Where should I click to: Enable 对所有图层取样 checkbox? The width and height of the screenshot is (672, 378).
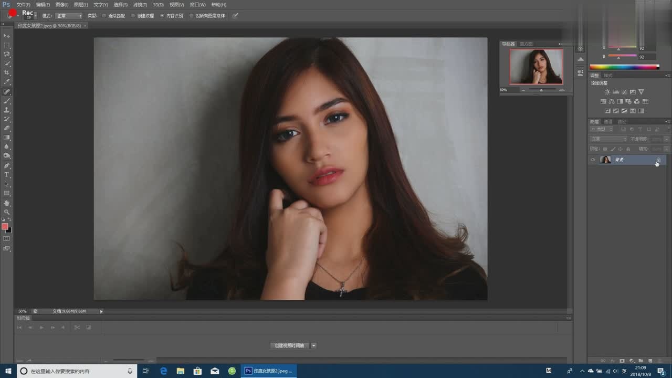tap(191, 16)
